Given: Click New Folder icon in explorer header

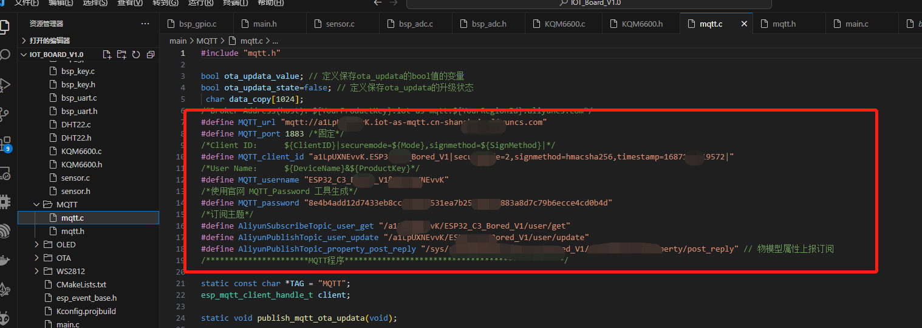Looking at the screenshot, I should [121, 55].
